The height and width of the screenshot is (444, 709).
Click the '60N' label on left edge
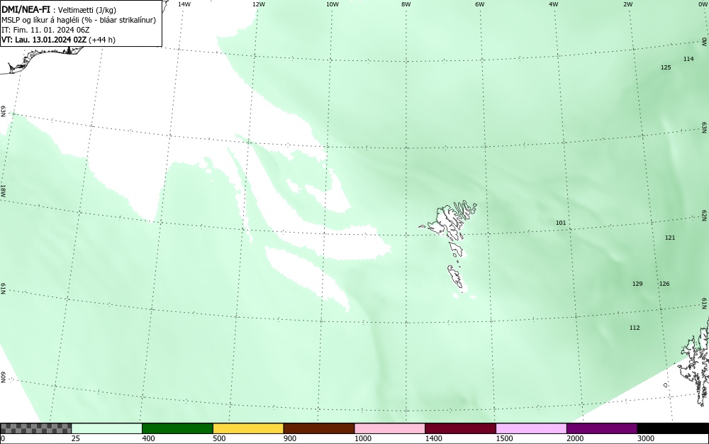pos(3,377)
